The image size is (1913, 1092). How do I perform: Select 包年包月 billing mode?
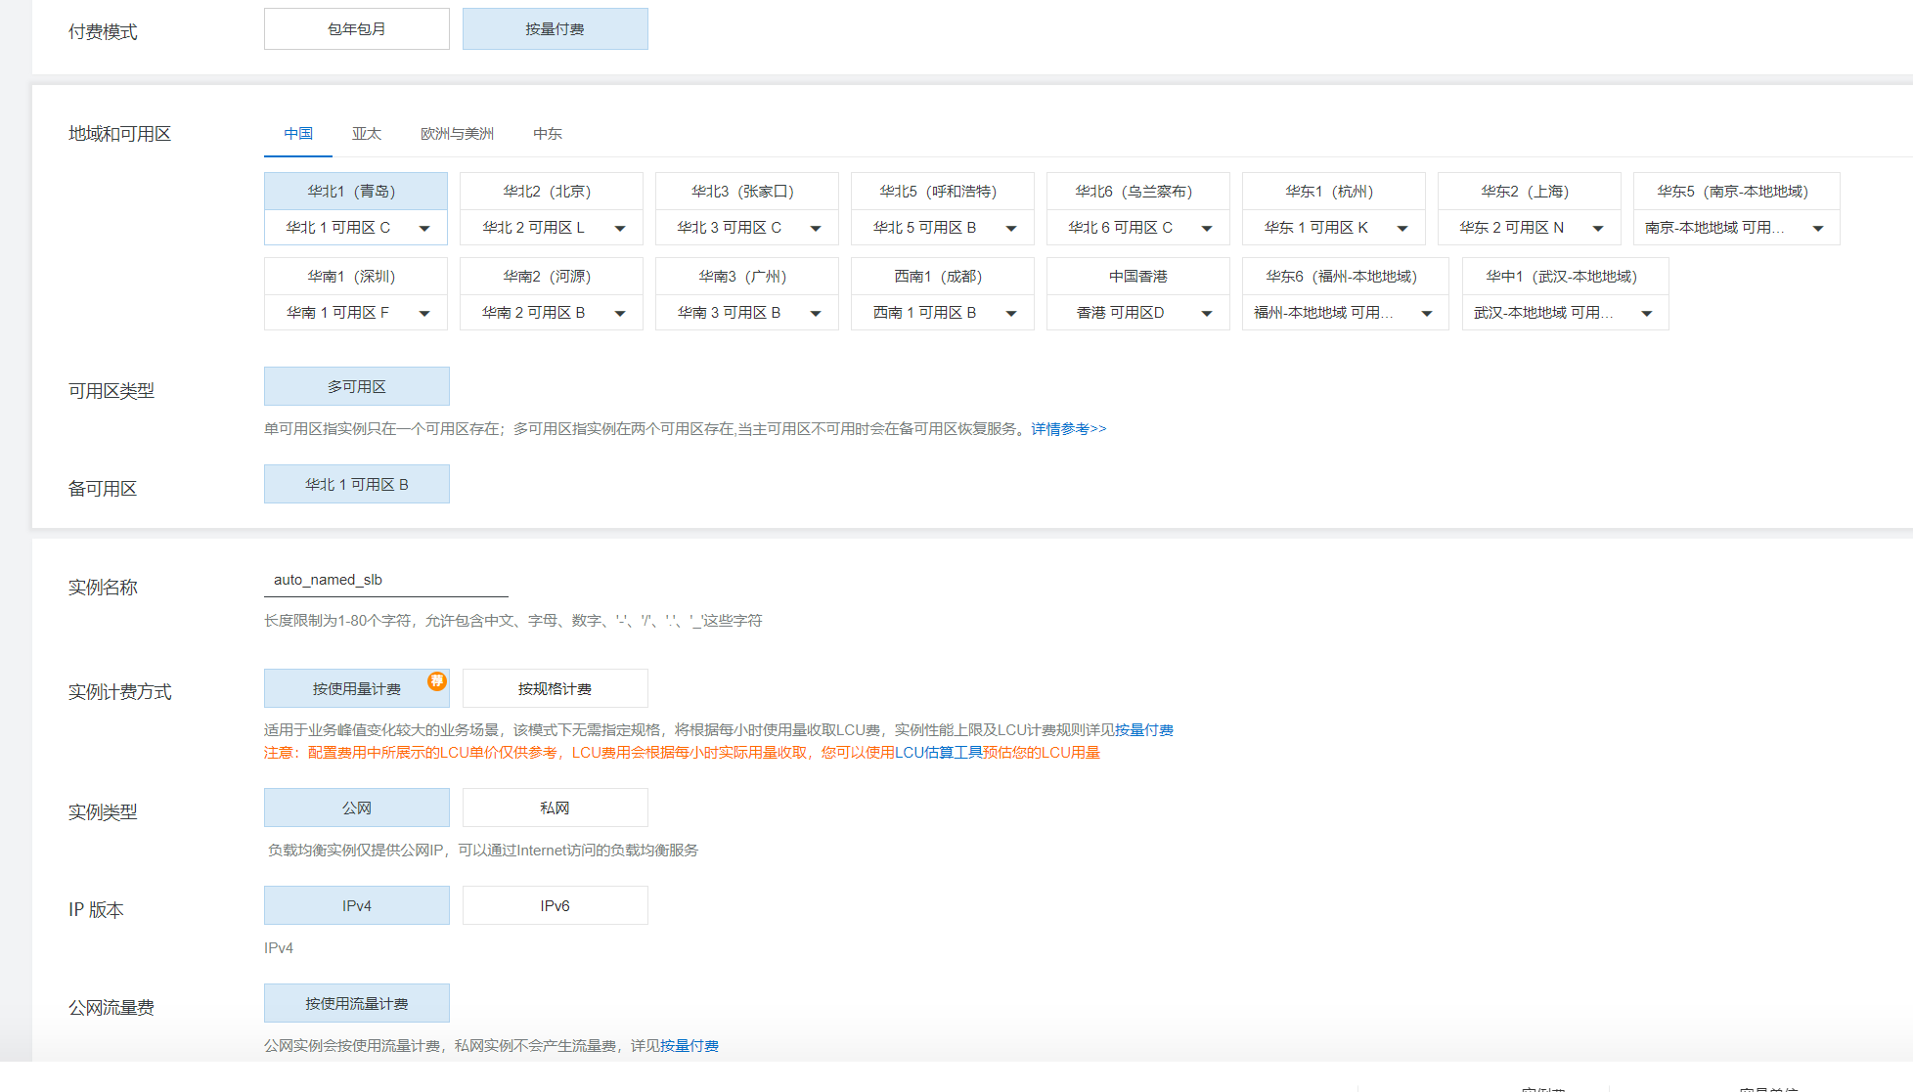356,29
